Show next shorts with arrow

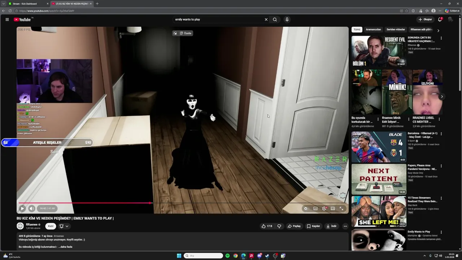tap(442, 97)
